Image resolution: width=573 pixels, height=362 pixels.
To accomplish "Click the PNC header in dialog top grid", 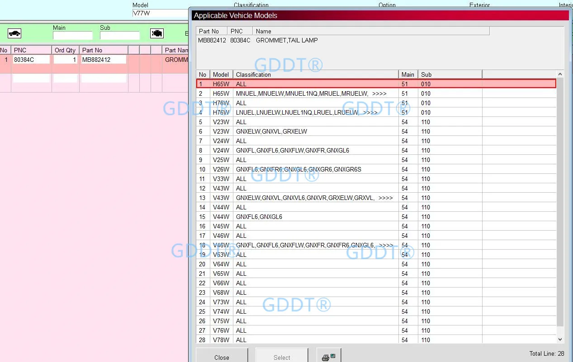I will 240,31.
